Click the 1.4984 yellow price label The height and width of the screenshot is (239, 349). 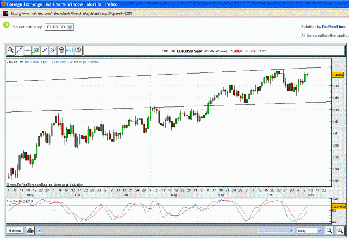337,75
